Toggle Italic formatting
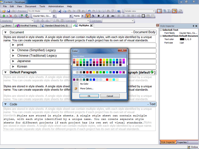 coord(103,16)
